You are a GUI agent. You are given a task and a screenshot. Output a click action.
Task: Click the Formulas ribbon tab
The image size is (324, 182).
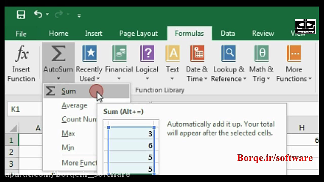point(189,34)
